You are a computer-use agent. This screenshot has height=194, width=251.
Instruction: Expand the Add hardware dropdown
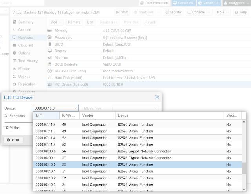click(56, 22)
